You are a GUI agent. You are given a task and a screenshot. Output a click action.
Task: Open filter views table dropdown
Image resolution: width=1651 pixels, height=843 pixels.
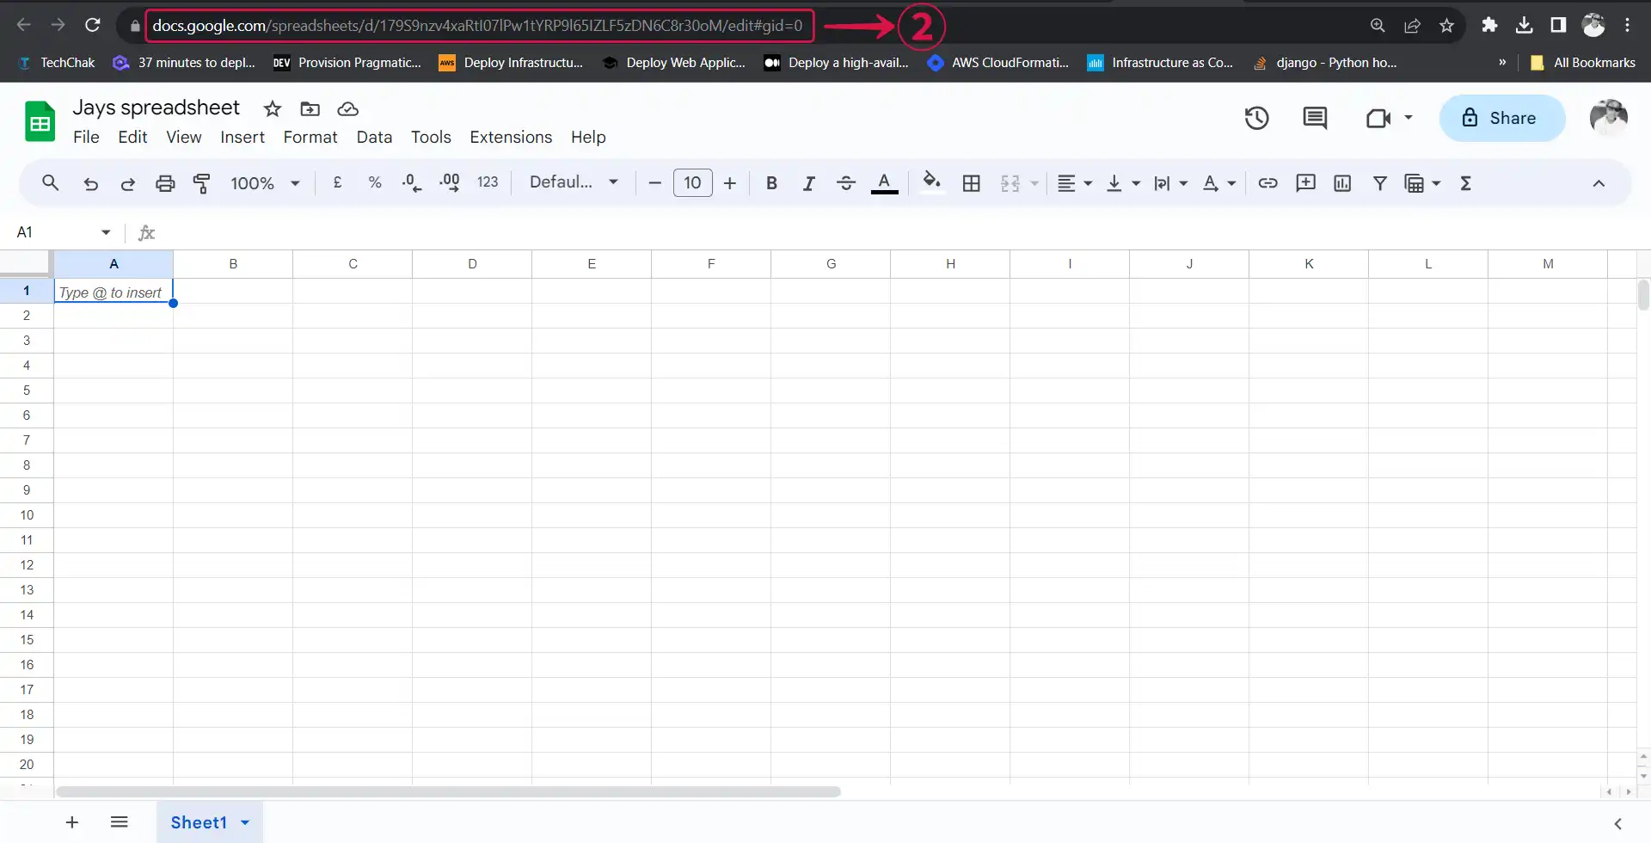pos(1422,183)
